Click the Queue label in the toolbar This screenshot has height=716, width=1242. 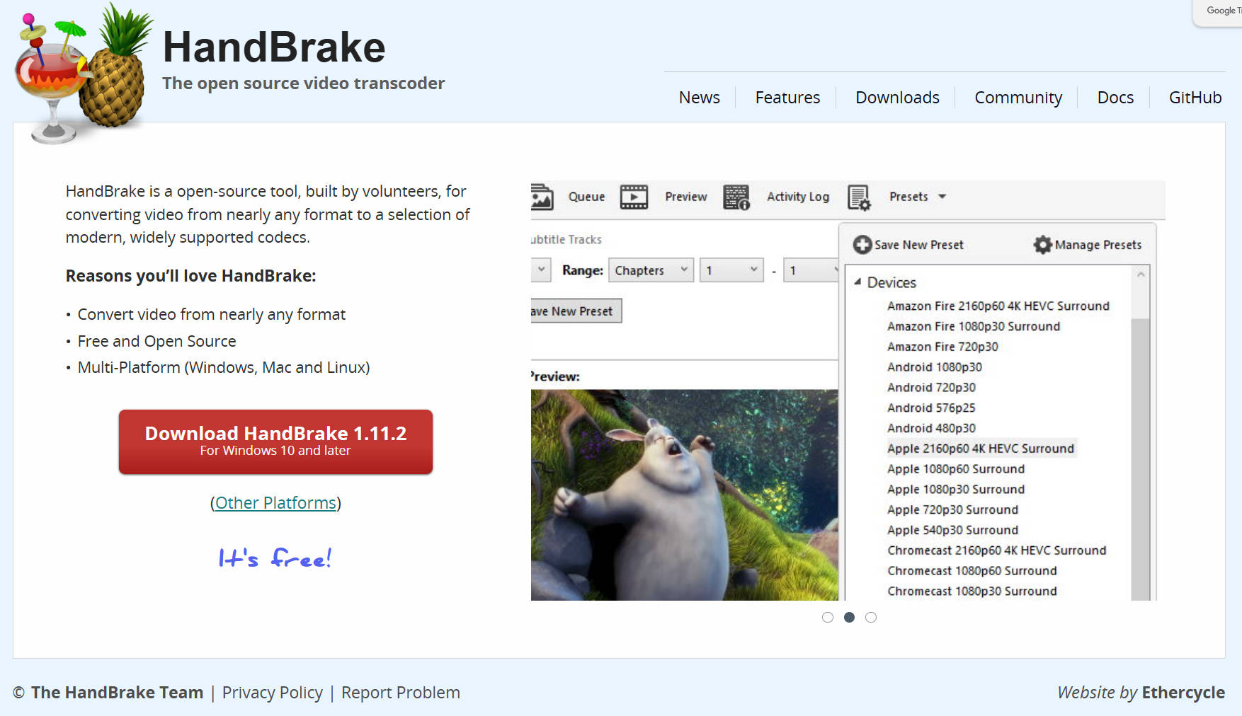coord(586,197)
